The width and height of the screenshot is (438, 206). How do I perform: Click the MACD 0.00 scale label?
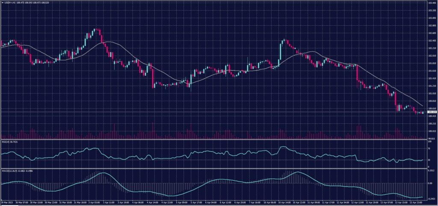[430, 183]
